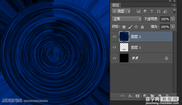Hide the 背景 layer eye icon

tap(114, 58)
